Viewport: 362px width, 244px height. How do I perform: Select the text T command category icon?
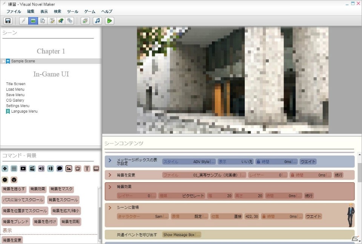[87, 169]
